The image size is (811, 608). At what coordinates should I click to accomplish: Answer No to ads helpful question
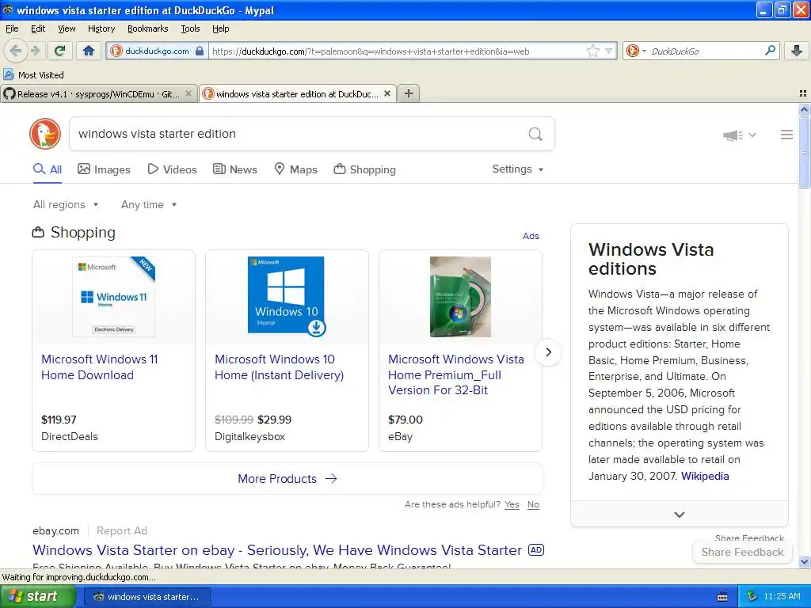pos(533,504)
